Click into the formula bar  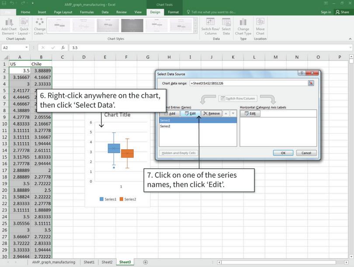click(x=209, y=48)
